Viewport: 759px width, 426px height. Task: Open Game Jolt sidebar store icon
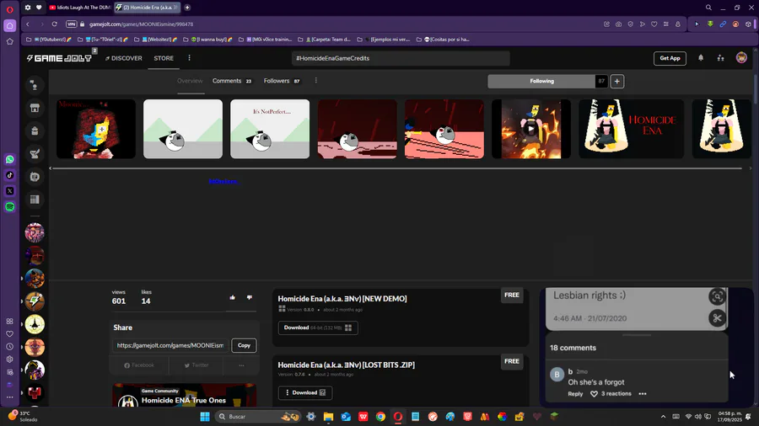pos(35,109)
